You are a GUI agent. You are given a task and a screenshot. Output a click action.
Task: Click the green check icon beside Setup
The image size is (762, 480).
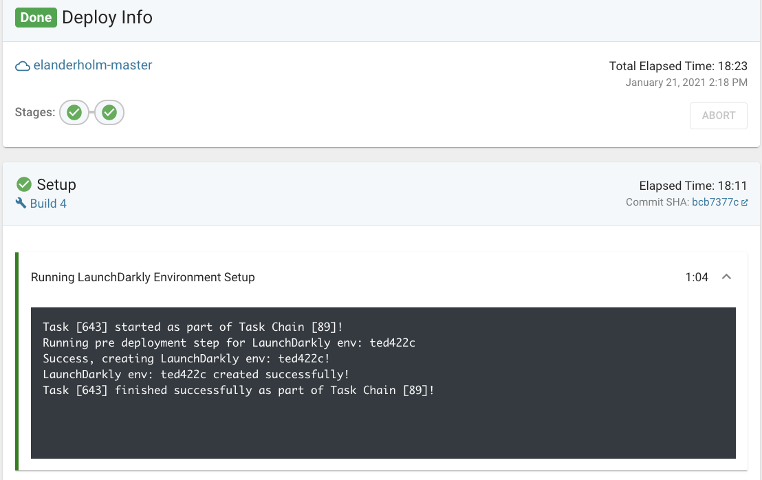point(23,184)
